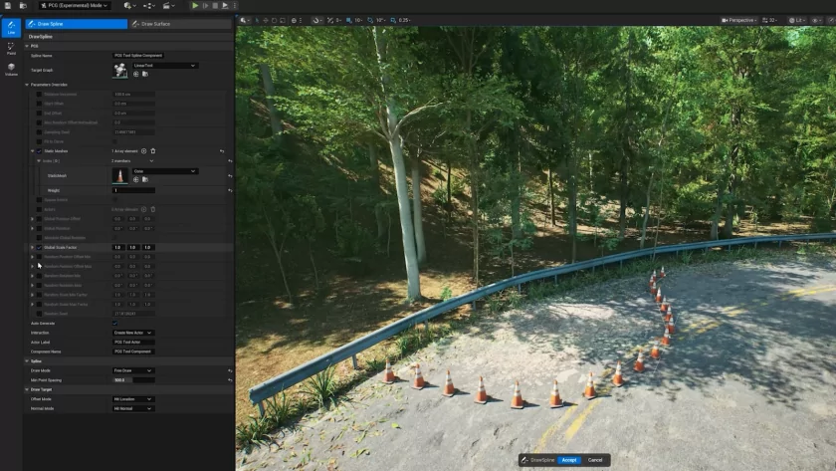Toggle the Static Meshes override checkbox
Screen dimensions: 836x471
coord(38,151)
